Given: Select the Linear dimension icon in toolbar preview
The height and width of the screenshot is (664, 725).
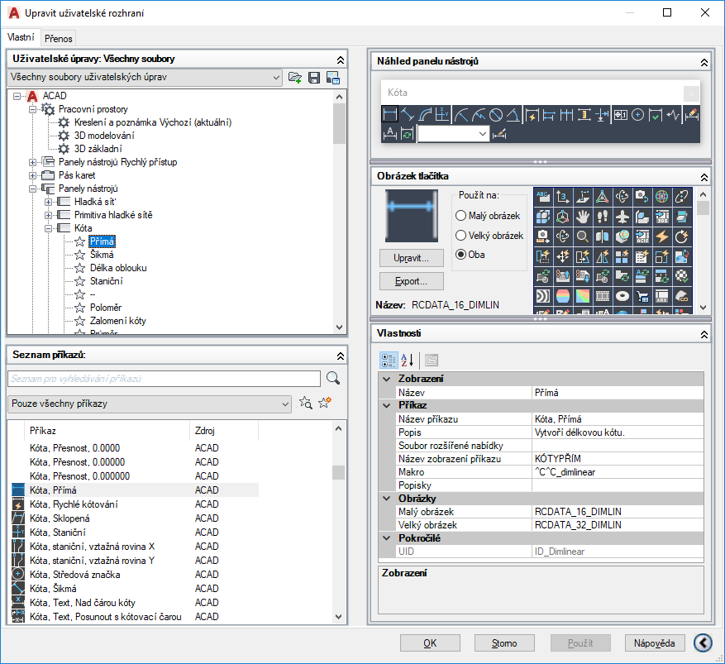Looking at the screenshot, I should (x=389, y=115).
